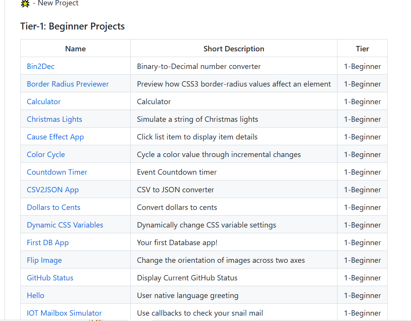
Task: Open the Flip Image project link
Action: (x=44, y=260)
